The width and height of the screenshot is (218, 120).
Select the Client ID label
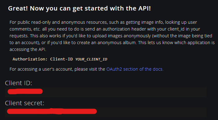[x=19, y=83]
